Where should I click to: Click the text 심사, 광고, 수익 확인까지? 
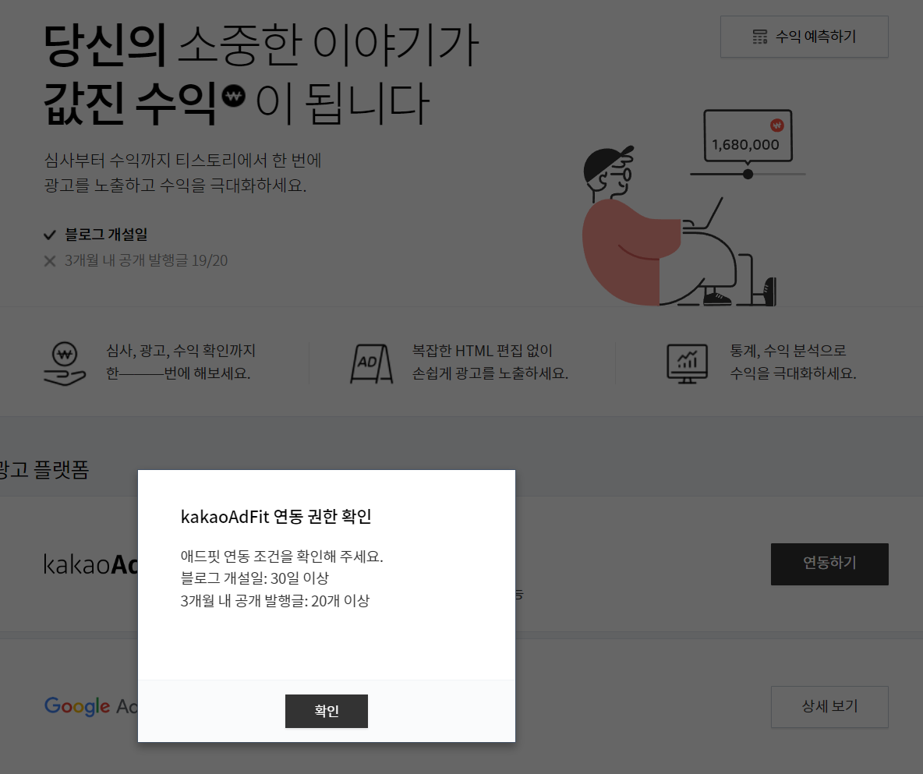181,351
